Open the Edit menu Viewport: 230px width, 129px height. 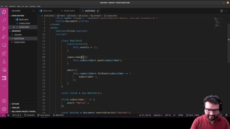[x=6, y=6]
